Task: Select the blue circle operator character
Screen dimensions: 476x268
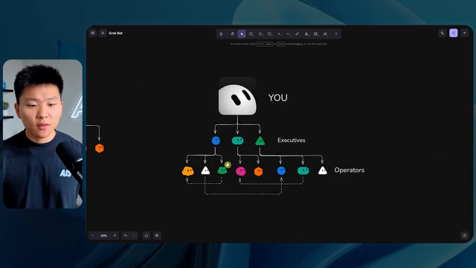Action: [281, 170]
